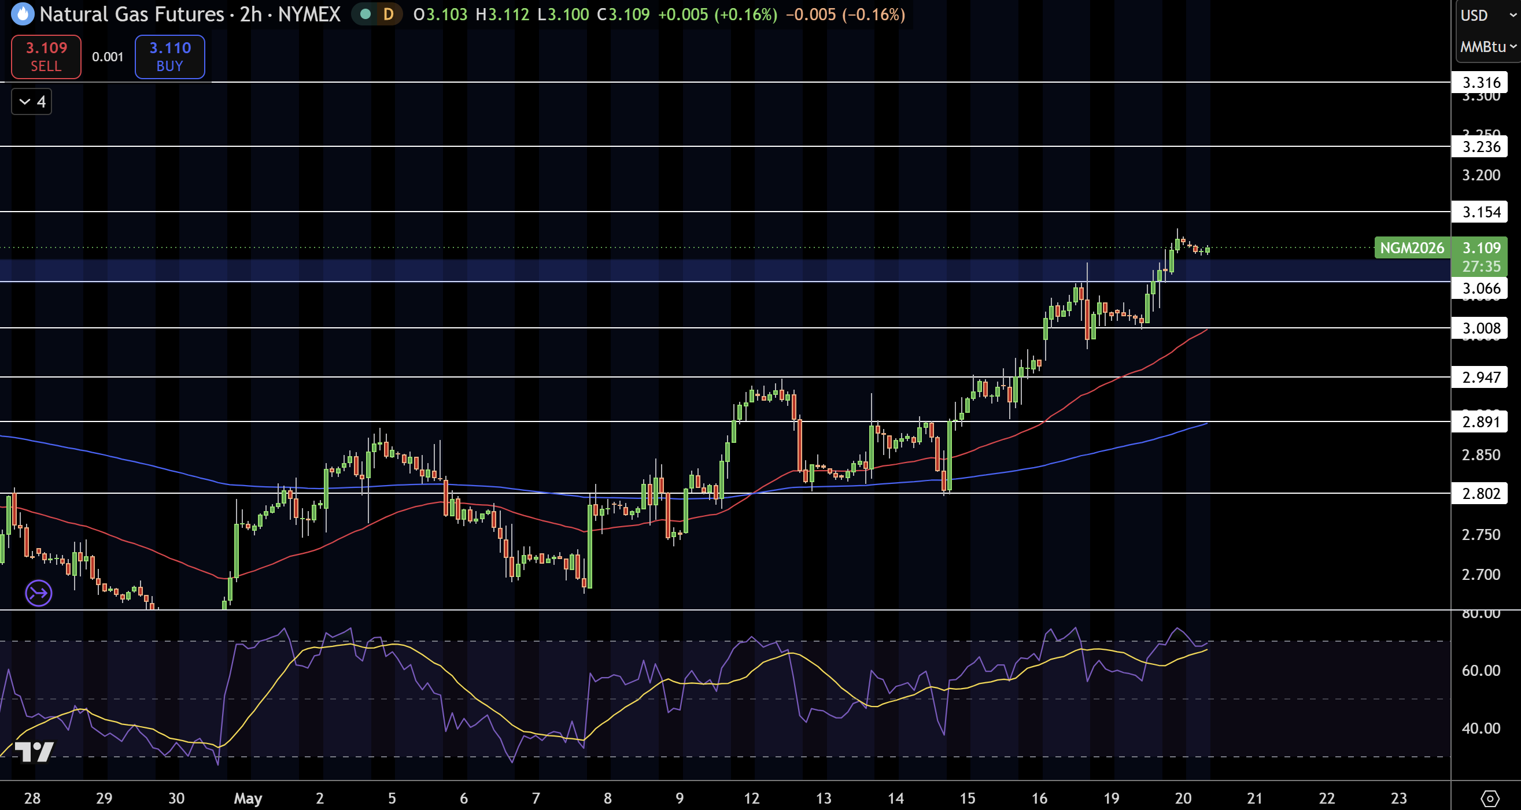Click the RSI 40.00 axis value
The width and height of the screenshot is (1521, 810).
[x=1481, y=728]
